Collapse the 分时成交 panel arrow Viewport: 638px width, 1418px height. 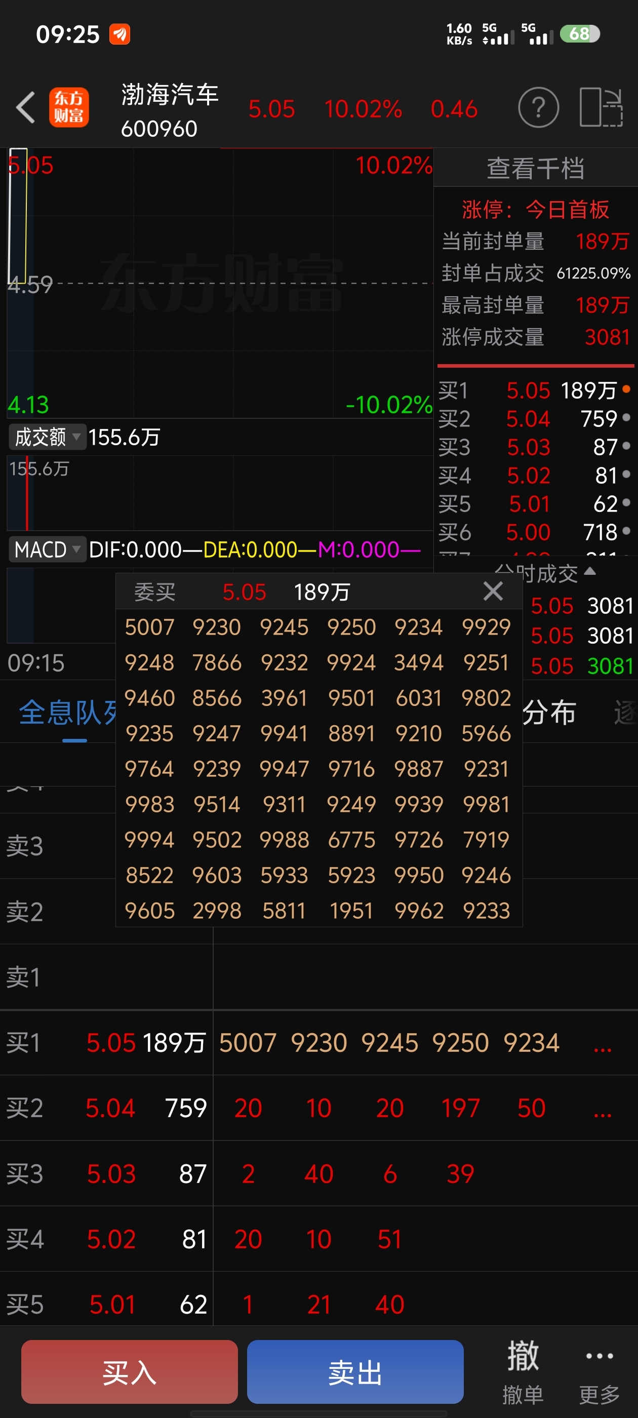pos(589,571)
